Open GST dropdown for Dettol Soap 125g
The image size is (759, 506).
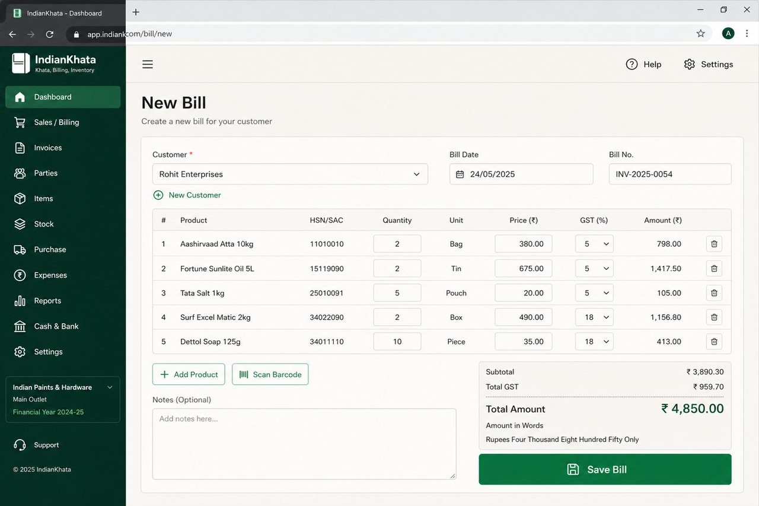tap(594, 342)
